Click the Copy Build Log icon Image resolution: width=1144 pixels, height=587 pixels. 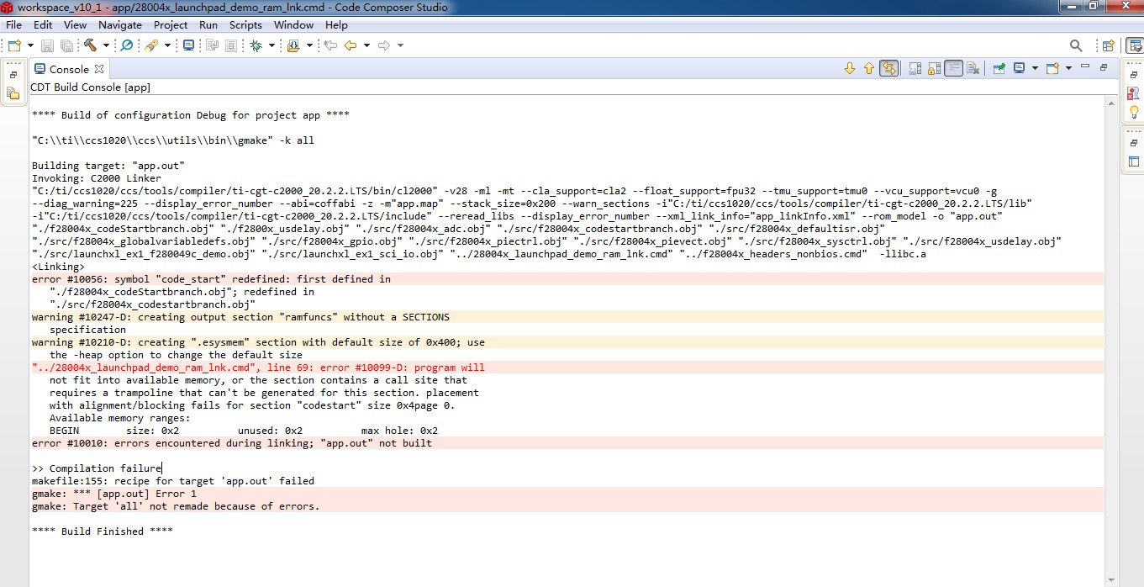[x=915, y=69]
